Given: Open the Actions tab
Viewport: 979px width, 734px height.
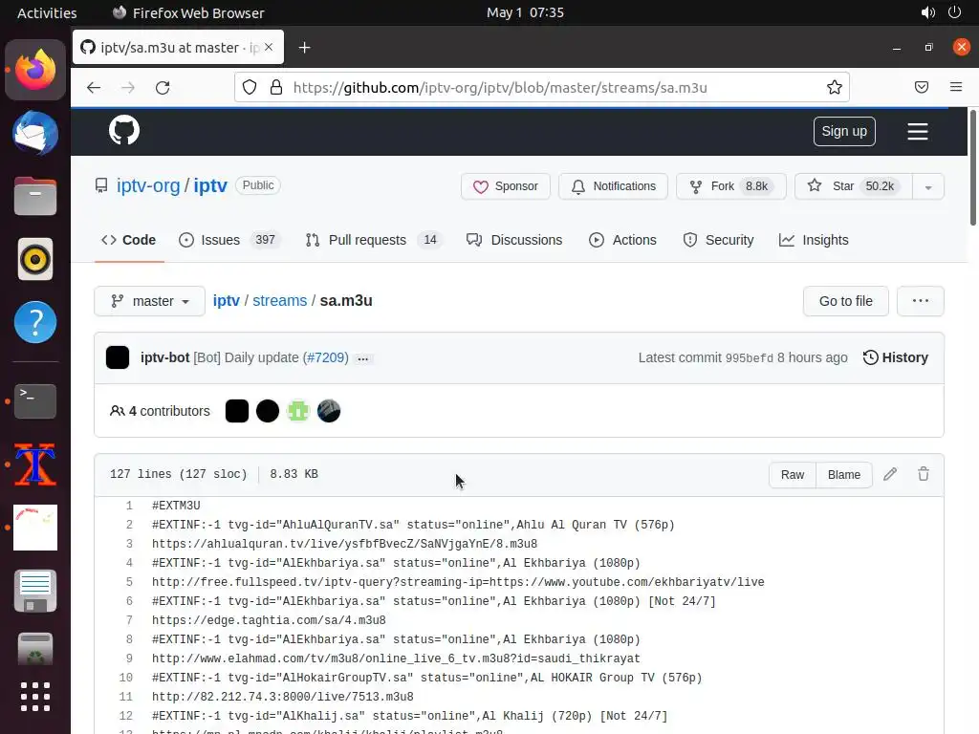Looking at the screenshot, I should [x=622, y=240].
